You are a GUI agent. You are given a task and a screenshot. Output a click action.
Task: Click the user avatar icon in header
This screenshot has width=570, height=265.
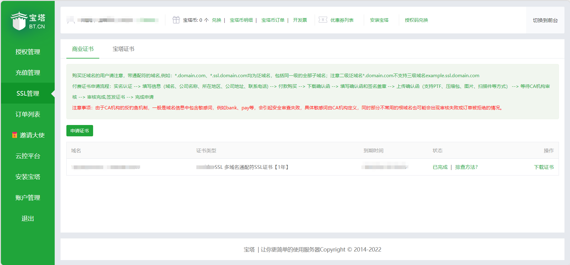click(71, 20)
